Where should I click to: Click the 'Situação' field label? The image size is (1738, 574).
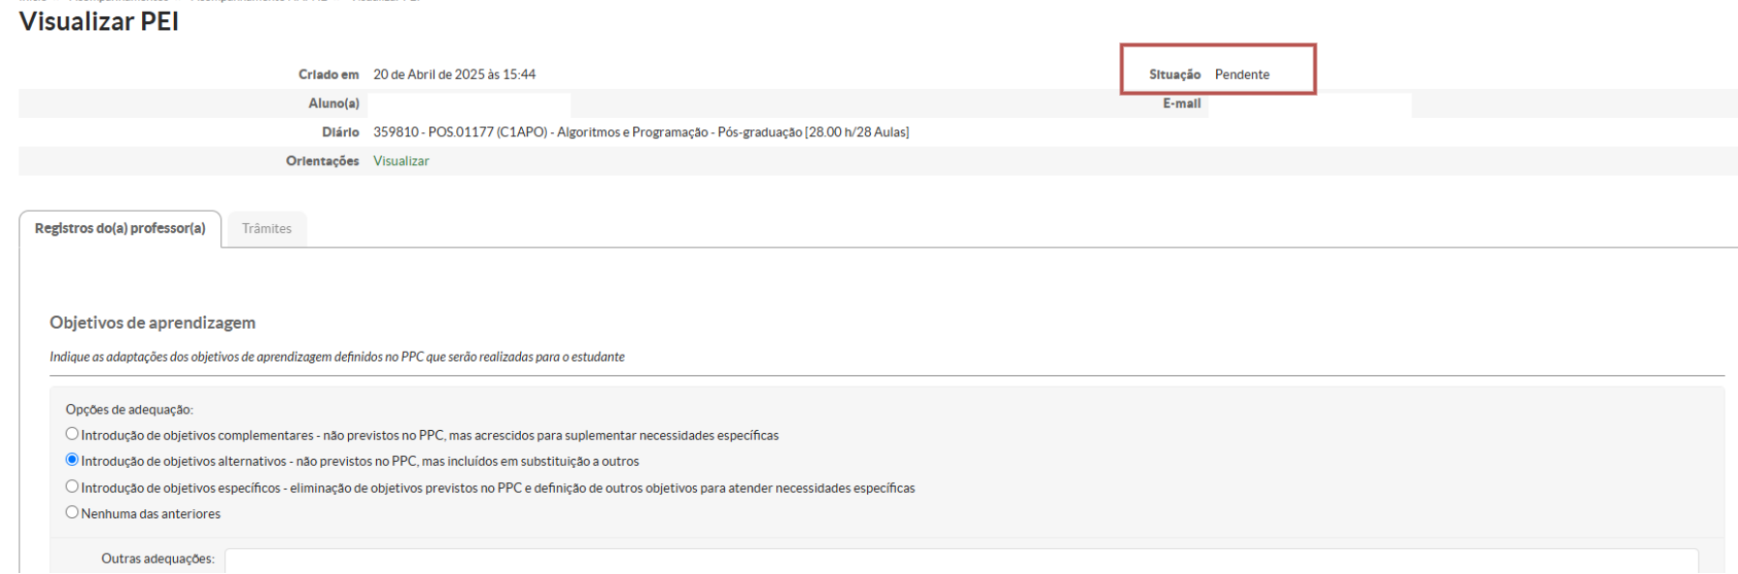(x=1174, y=74)
